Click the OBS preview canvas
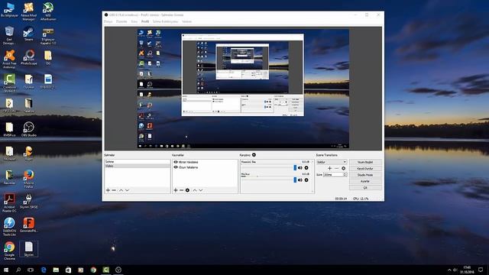This screenshot has width=489, height=275. [x=243, y=89]
